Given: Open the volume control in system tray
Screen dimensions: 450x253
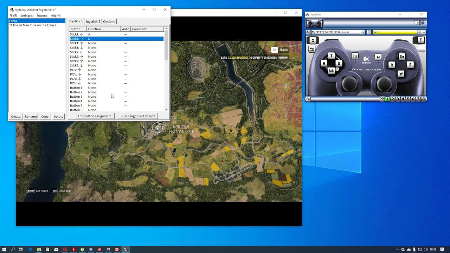Looking at the screenshot, I should (425, 249).
